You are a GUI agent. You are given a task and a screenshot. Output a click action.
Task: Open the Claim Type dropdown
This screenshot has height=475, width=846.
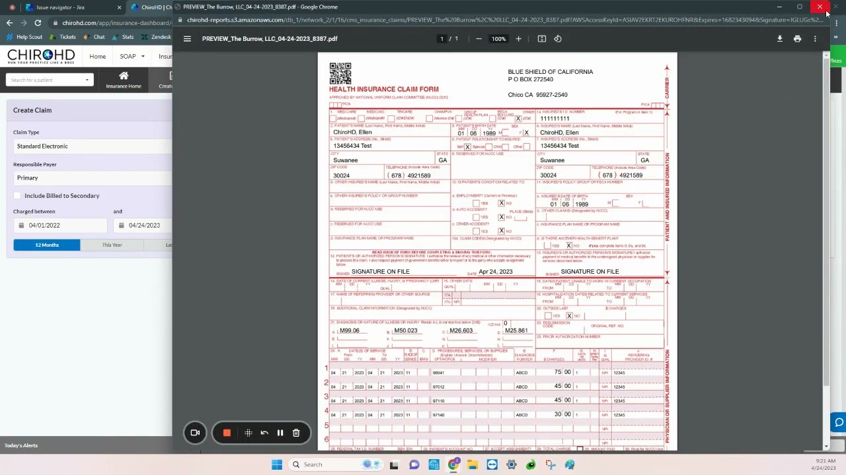pos(92,146)
